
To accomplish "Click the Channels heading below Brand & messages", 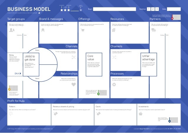I will pos(72,46).
